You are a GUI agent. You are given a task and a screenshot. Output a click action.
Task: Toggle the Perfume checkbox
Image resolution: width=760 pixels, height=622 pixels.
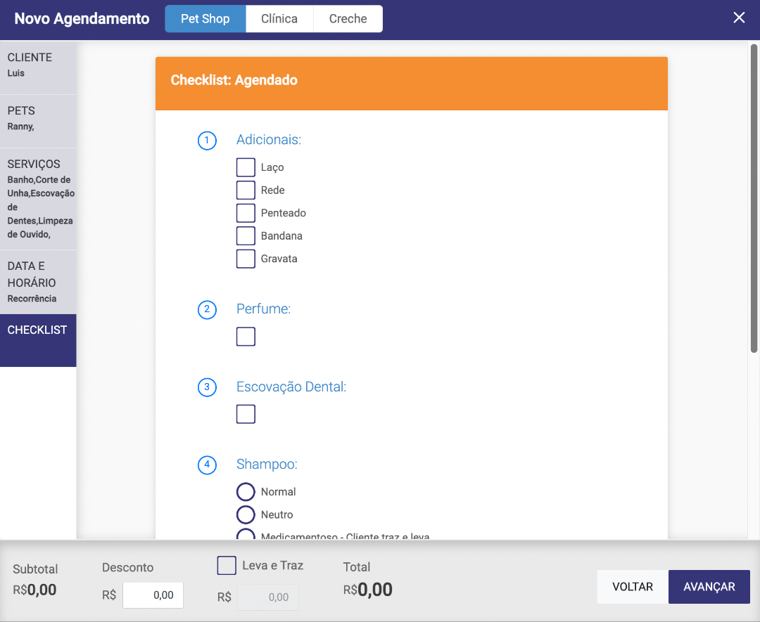246,337
